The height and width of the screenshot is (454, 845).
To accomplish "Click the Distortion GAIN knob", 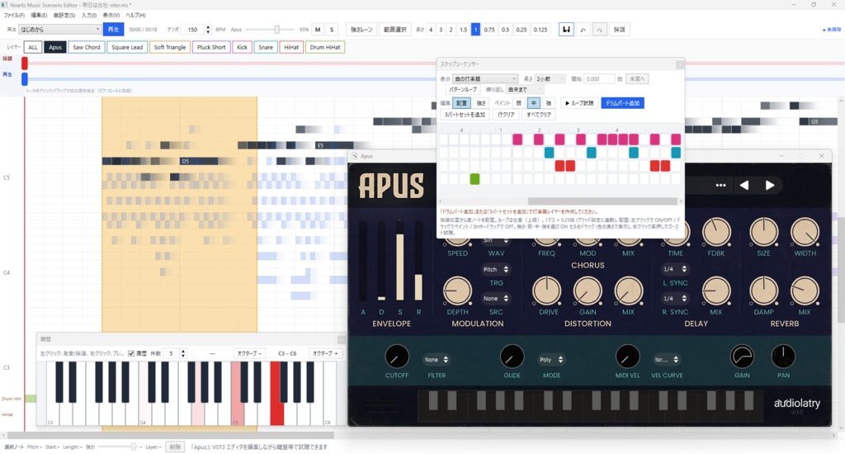I will tap(588, 291).
